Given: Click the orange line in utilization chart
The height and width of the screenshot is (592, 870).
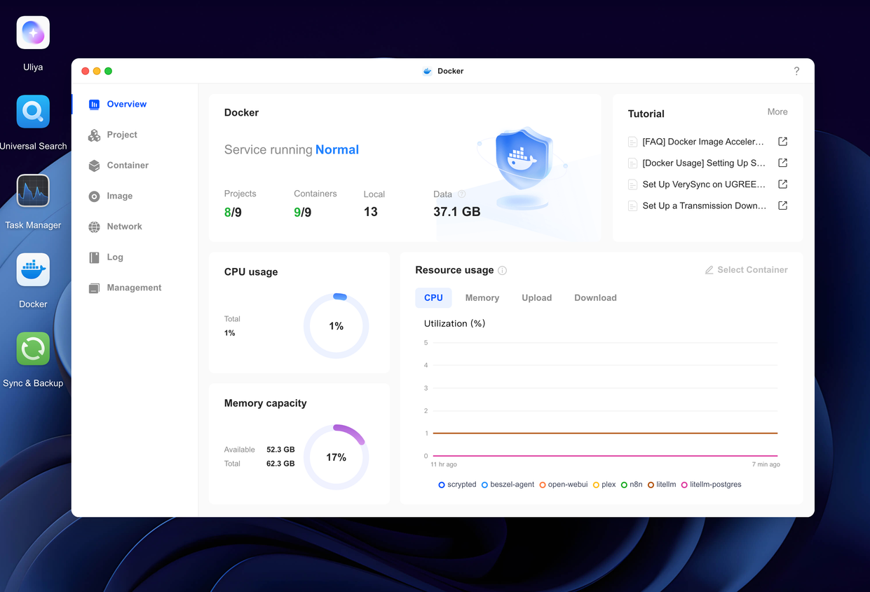Looking at the screenshot, I should [x=605, y=433].
